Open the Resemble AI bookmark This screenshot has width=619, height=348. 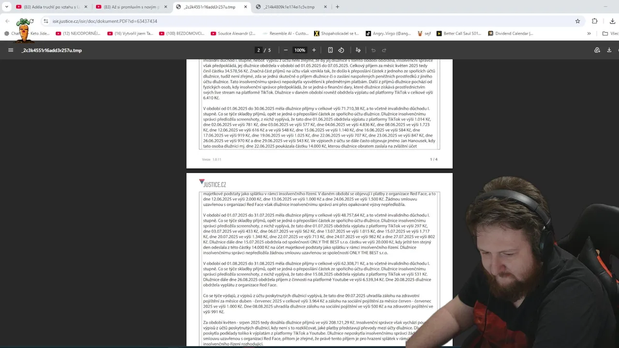(285, 33)
